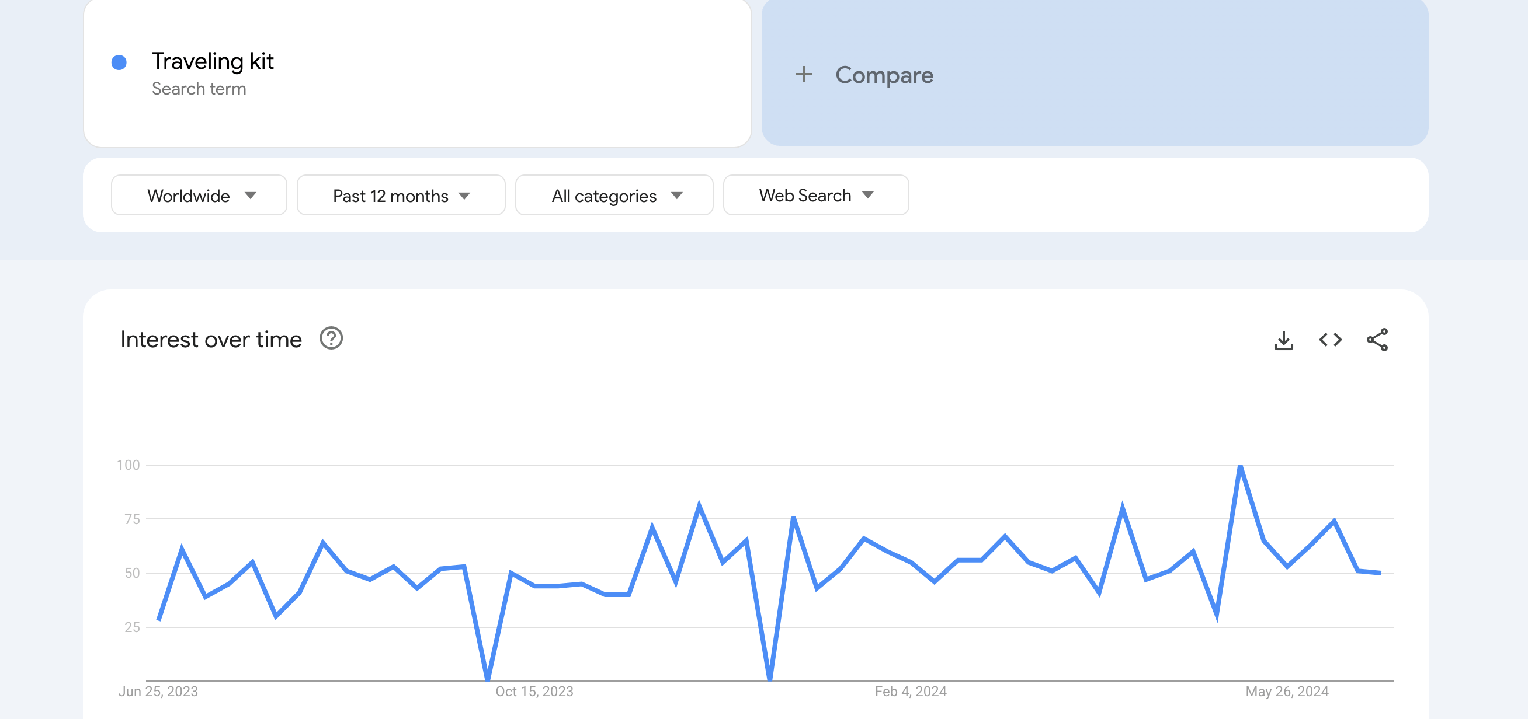Click the Oct 15, 2023 date marker
Image resolution: width=1528 pixels, height=719 pixels.
[534, 690]
